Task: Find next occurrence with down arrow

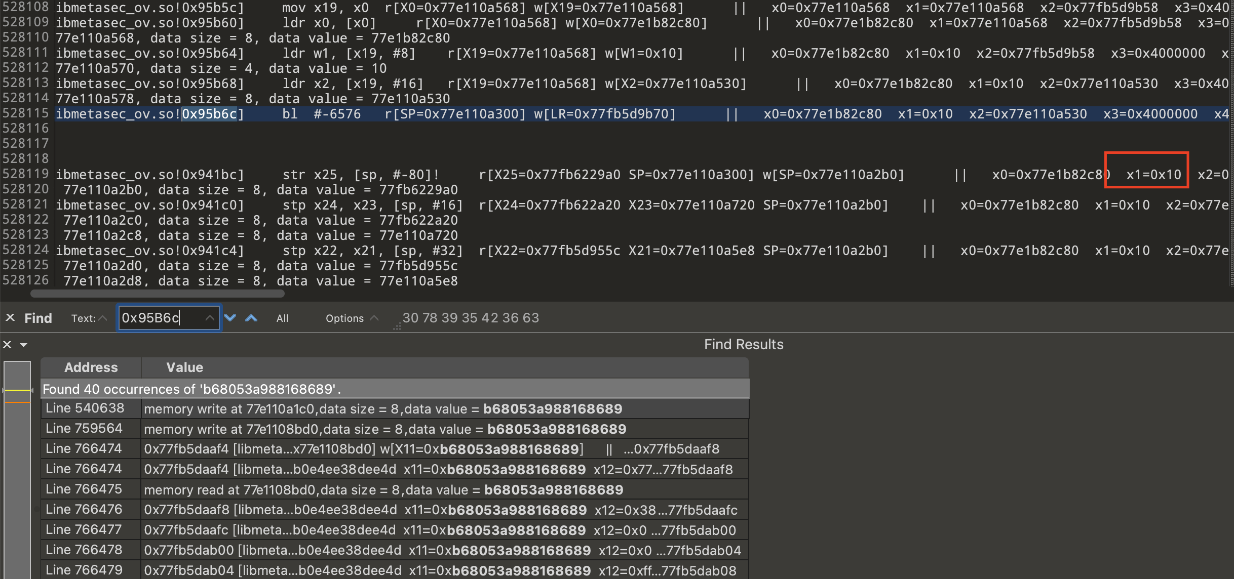Action: [230, 318]
